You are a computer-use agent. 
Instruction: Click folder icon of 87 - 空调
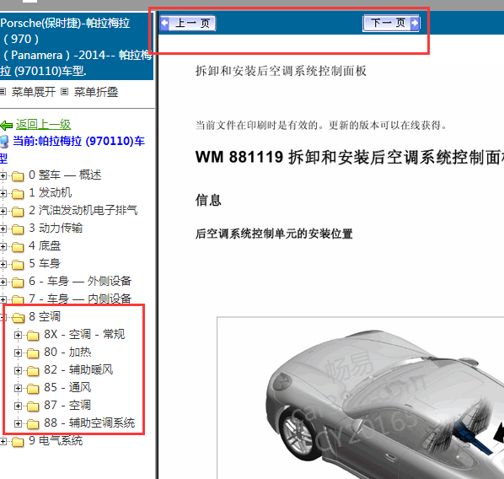(x=33, y=406)
